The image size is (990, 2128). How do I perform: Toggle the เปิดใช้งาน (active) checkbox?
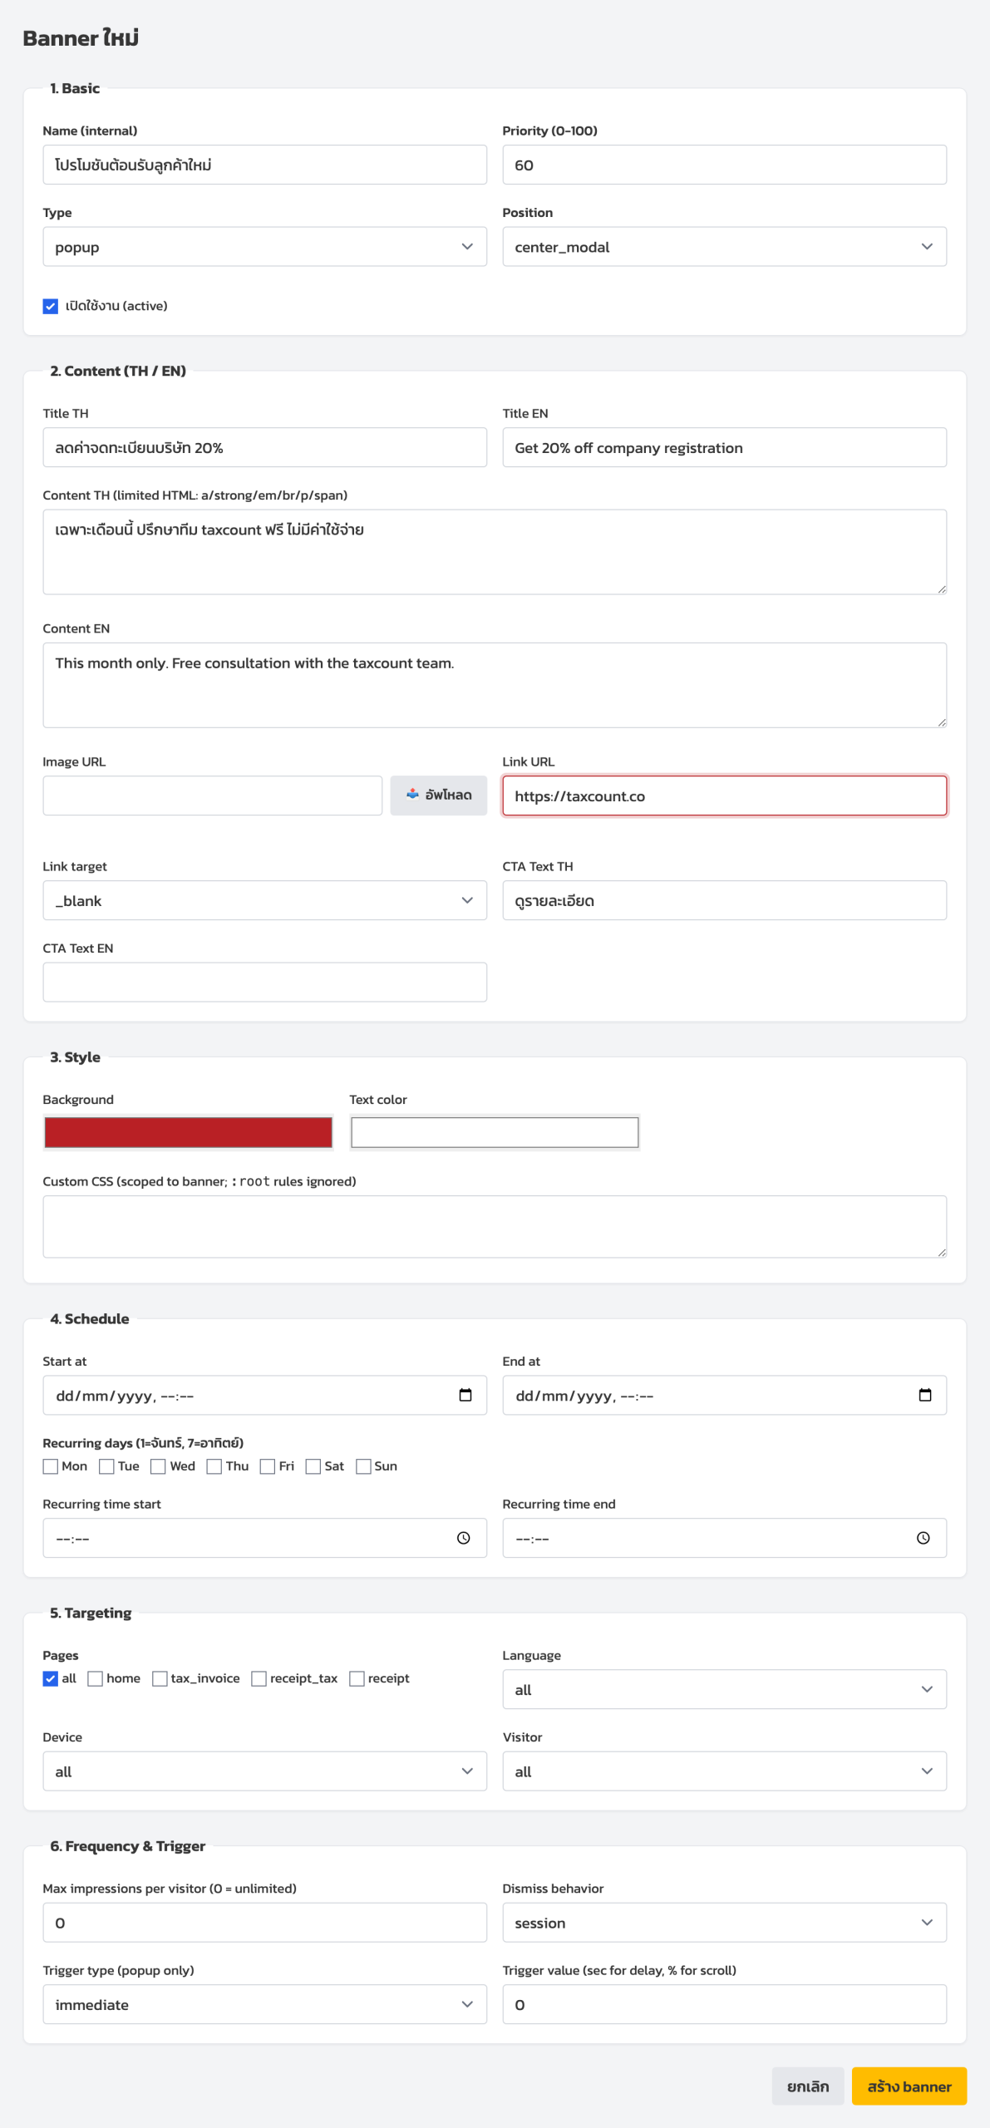coord(51,306)
